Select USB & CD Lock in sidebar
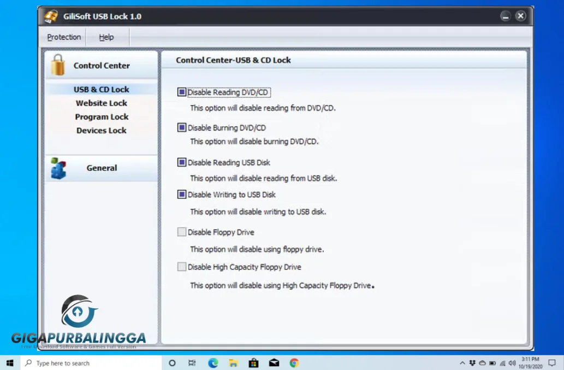The width and height of the screenshot is (564, 370). pyautogui.click(x=102, y=89)
